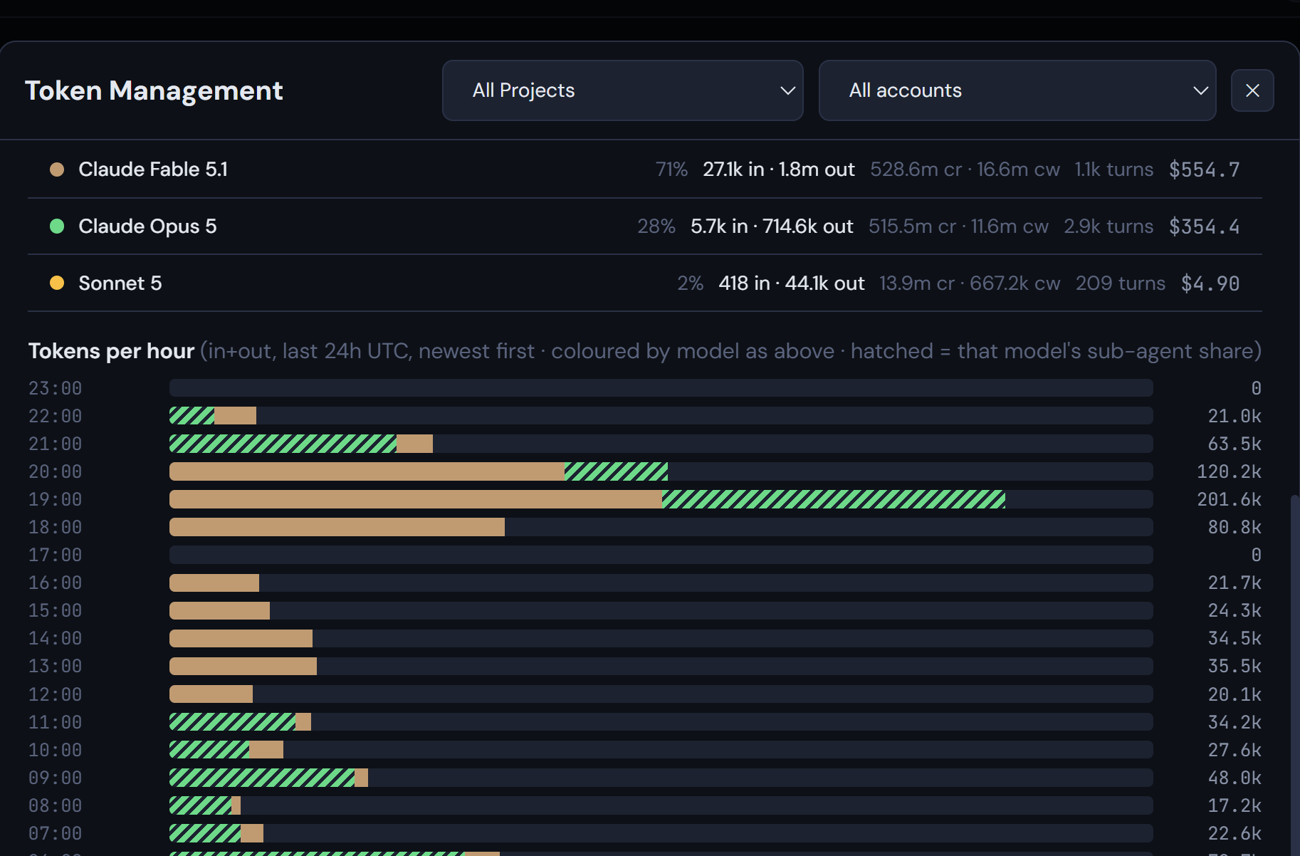Select the Claude Fable 5.1 model name
Viewport: 1300px width, 856px height.
[x=153, y=169]
